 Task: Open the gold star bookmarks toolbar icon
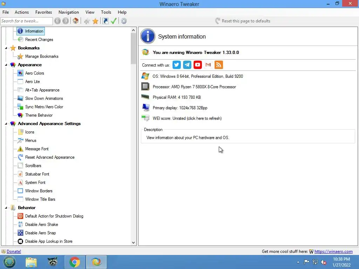point(95,21)
